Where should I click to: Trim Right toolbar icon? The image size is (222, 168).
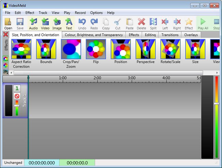177,24
